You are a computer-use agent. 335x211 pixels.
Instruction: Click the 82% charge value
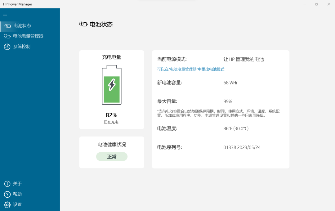pyautogui.click(x=112, y=115)
